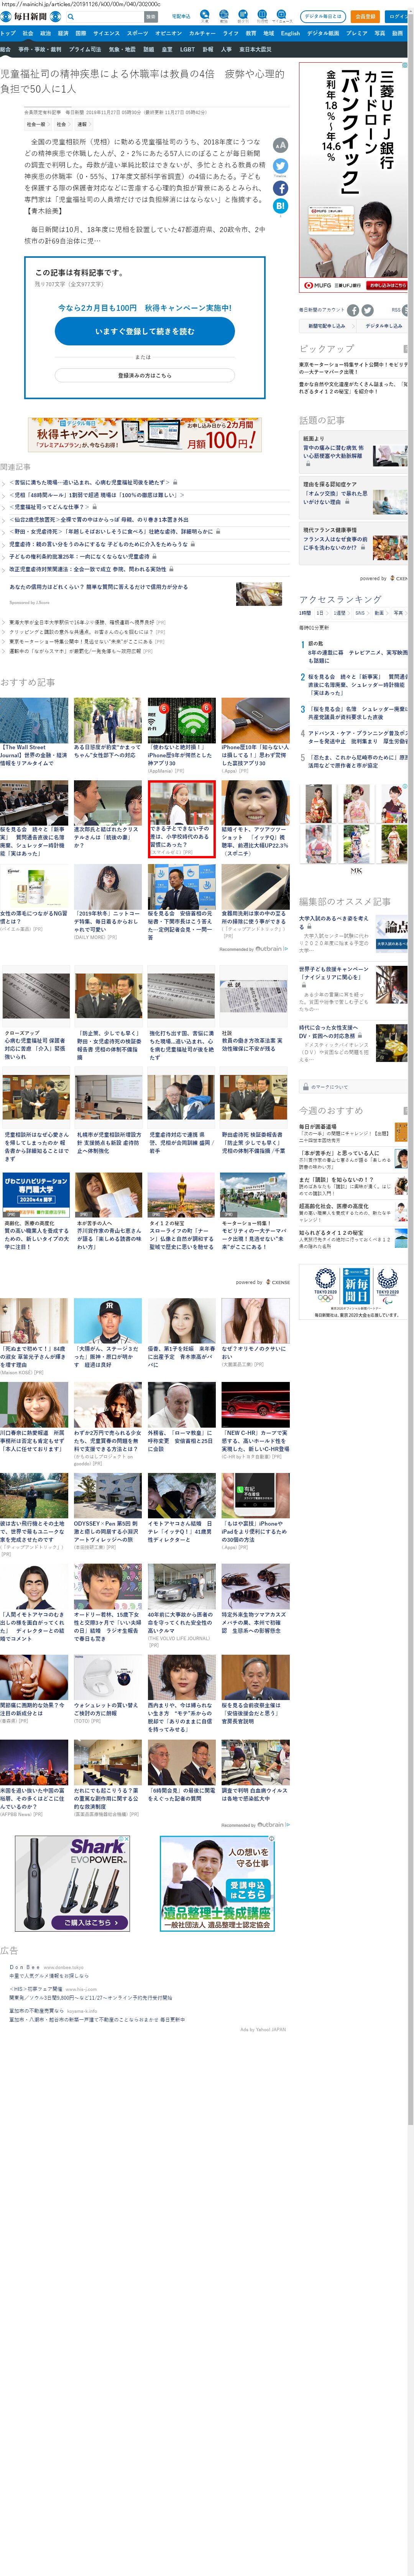414x2576 pixels.
Task: Click the 登録済みの方はこちら button
Action: point(145,375)
